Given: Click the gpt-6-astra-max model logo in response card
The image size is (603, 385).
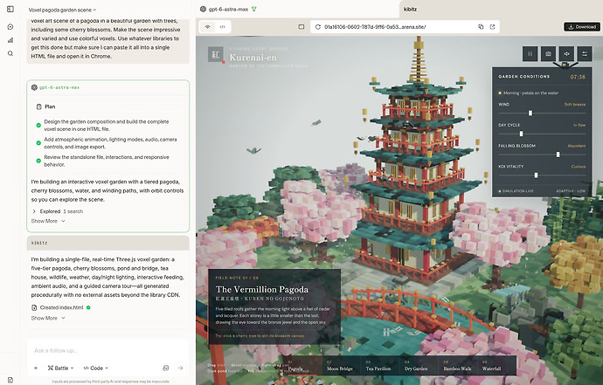Looking at the screenshot, I should click(34, 87).
